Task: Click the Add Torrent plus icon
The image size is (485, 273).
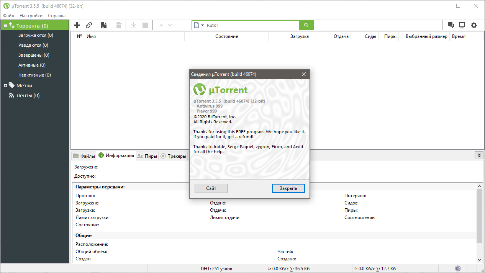Action: 77,25
